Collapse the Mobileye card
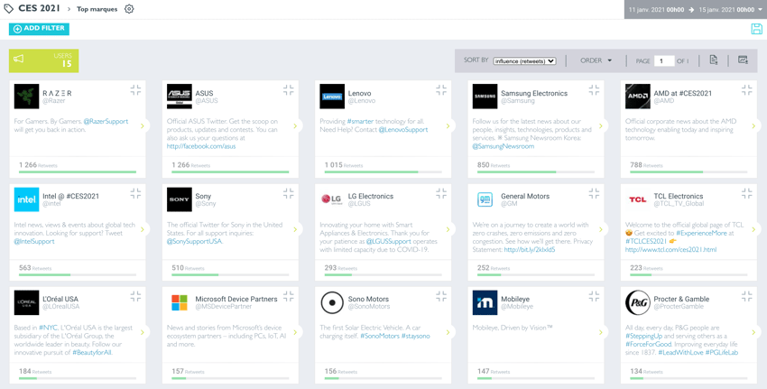The image size is (767, 389). pyautogui.click(x=594, y=296)
